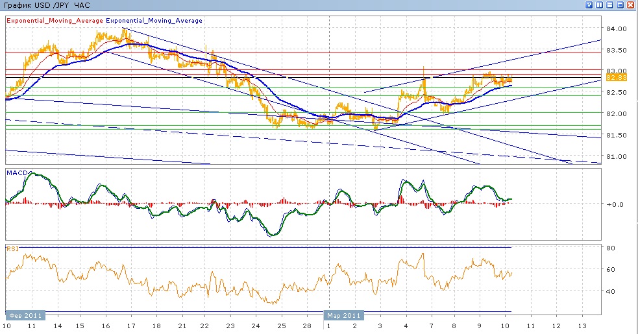
Task: Click the Фев 2011 month marker
Action: point(26,315)
